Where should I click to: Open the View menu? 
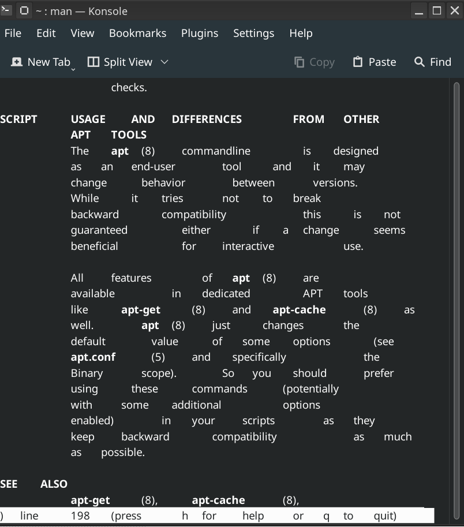[x=83, y=33]
